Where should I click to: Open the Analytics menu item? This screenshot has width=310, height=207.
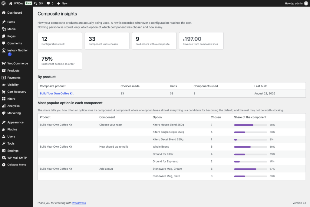pyautogui.click(x=16, y=106)
